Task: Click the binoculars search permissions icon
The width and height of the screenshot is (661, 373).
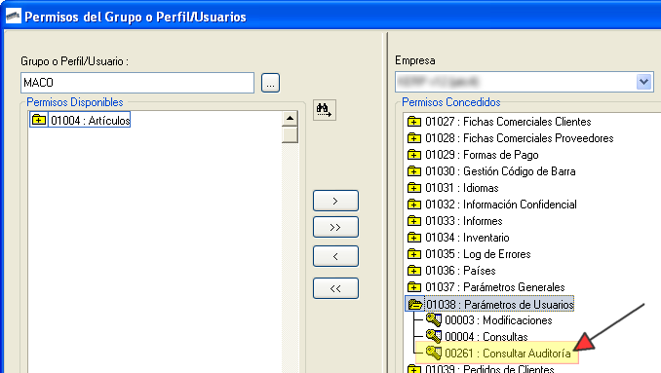Action: [325, 110]
